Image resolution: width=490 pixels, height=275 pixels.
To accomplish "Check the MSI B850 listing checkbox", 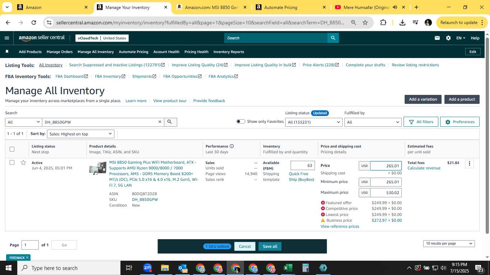I will [x=12, y=163].
